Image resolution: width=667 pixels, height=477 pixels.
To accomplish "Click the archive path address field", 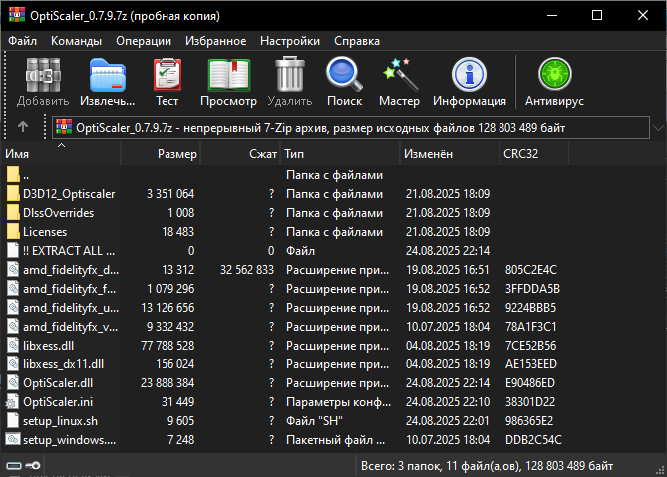I will (351, 127).
